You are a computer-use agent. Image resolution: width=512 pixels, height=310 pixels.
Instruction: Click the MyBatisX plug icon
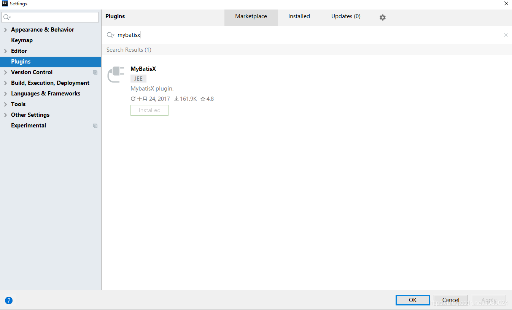(x=116, y=74)
